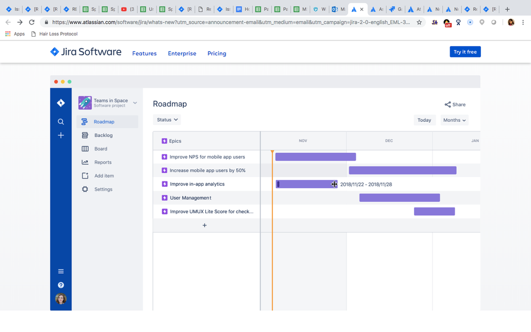Image resolution: width=531 pixels, height=332 pixels.
Task: Open the hamburger menu icon in blue sidebar
Action: click(61, 271)
